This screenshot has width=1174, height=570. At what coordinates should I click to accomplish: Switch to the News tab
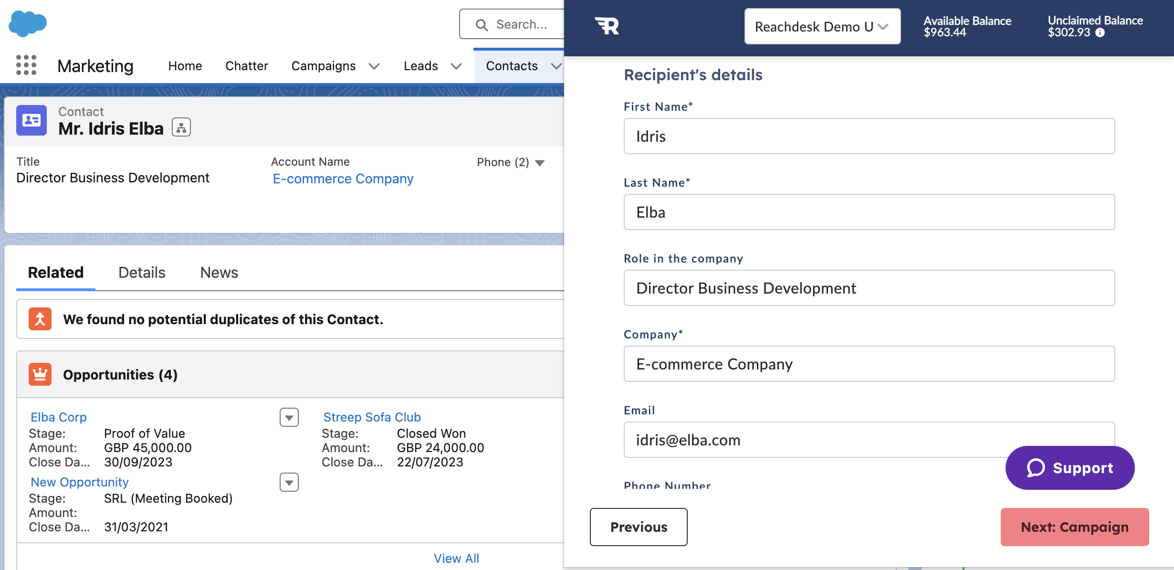(x=219, y=273)
